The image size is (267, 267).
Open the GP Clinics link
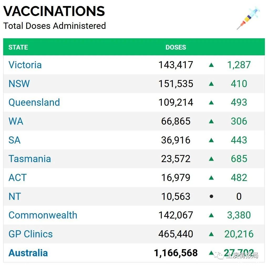tap(30, 234)
